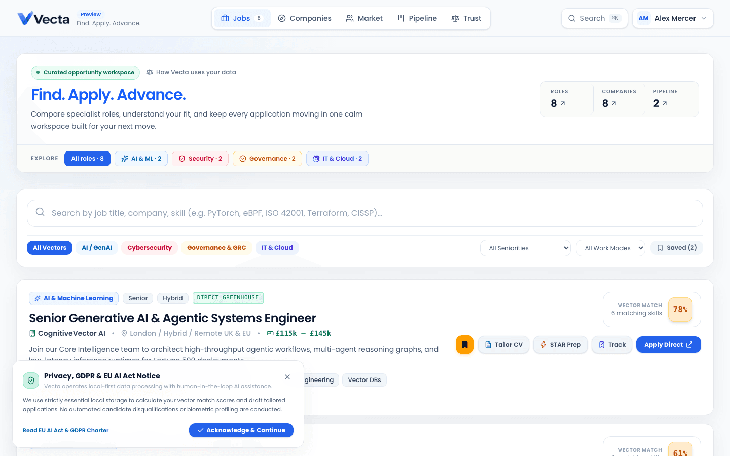Open How Vecta uses your data
The height and width of the screenshot is (456, 730).
click(191, 72)
